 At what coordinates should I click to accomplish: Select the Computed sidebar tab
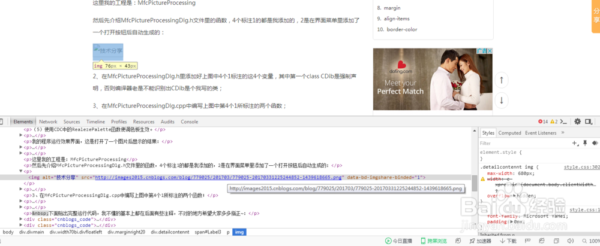[x=509, y=133]
